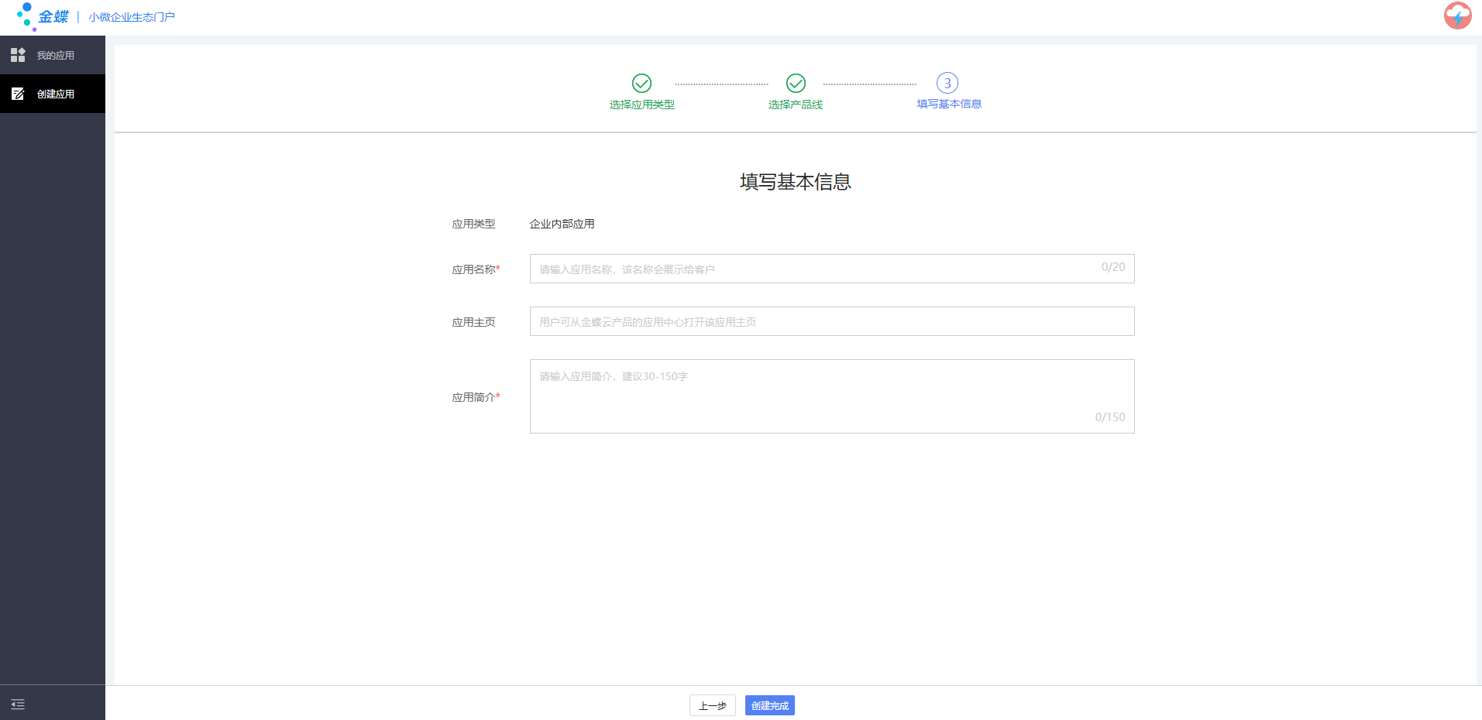Focus the 应用名称 input field
Image resolution: width=1482 pixels, height=720 pixels.
point(813,269)
